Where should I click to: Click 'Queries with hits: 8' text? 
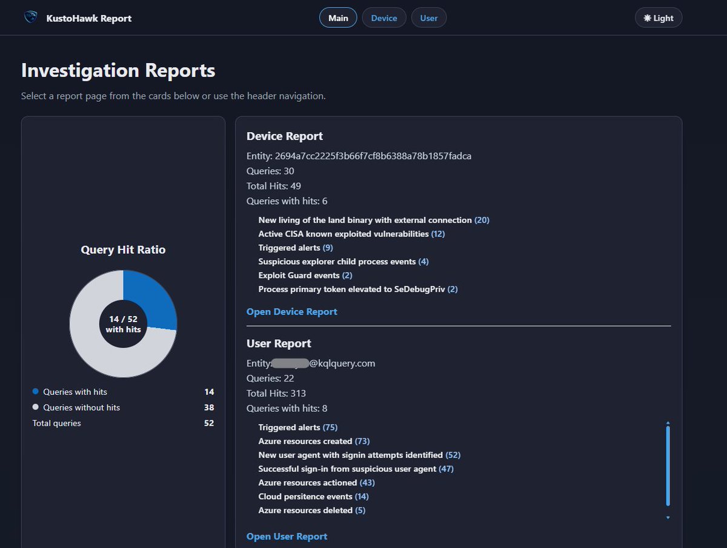(287, 408)
